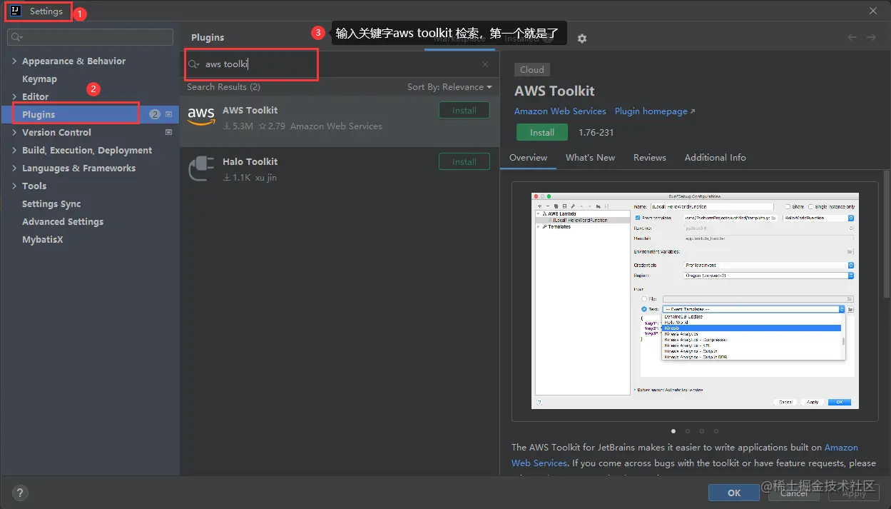Close the Settings dialog window

pos(873,11)
